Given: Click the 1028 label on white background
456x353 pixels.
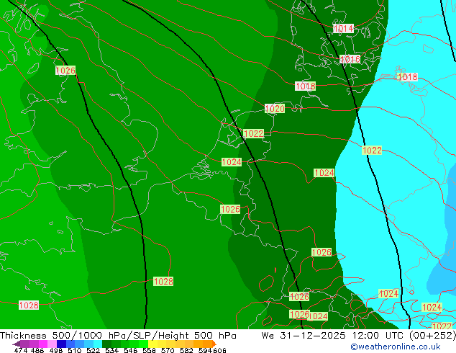Looking at the screenshot, I should tap(29, 305).
